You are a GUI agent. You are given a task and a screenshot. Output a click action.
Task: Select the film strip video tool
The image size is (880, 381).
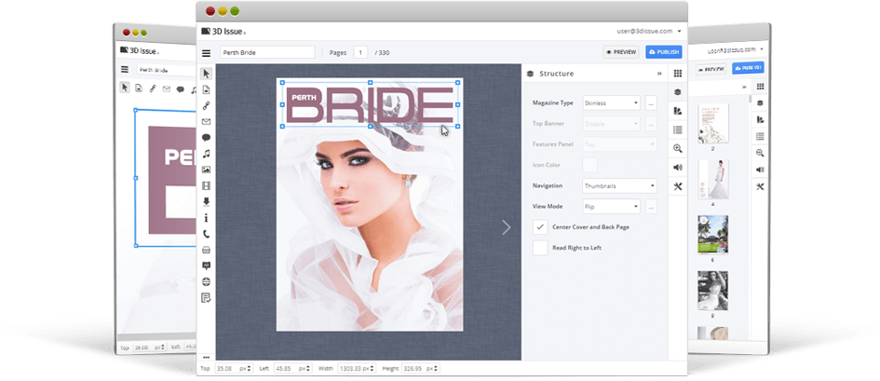pyautogui.click(x=207, y=185)
